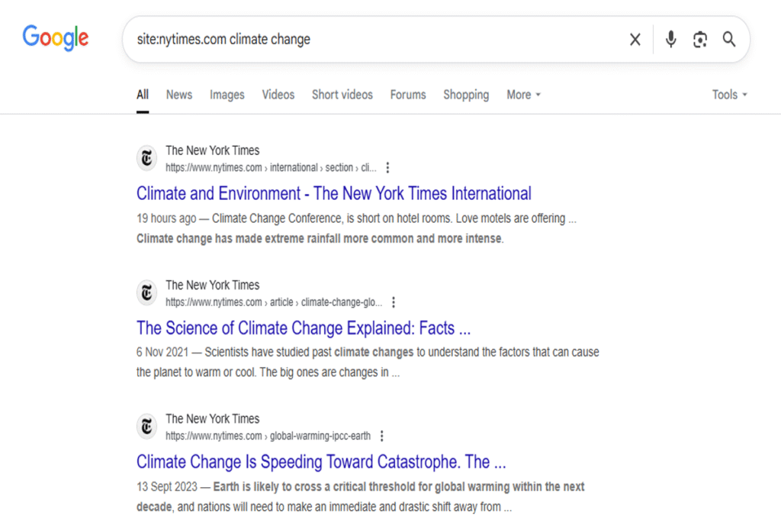The image size is (781, 523).
Task: Click the '6 Nov 2021' snippet date
Action: (162, 353)
